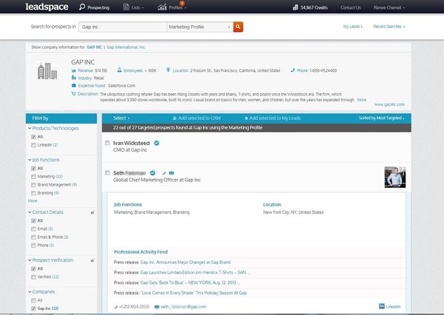Screen dimensions: 444x315
Task: Click the orange search magnifier button
Action: [238, 27]
